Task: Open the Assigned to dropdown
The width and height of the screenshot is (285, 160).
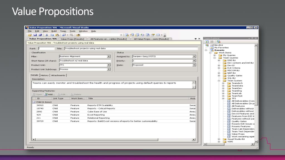Action: click(194, 56)
